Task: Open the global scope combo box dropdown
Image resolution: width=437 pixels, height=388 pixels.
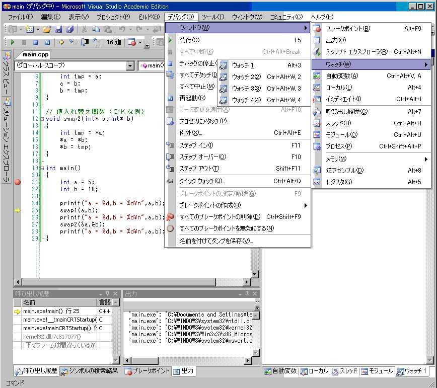Action: pyautogui.click(x=130, y=66)
